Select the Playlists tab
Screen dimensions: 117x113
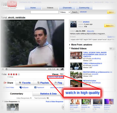(43, 83)
